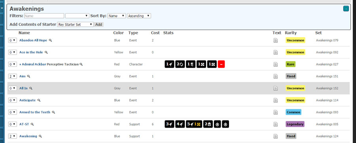
Task: Open quantity dropdown for All In
Action: pyautogui.click(x=13, y=88)
